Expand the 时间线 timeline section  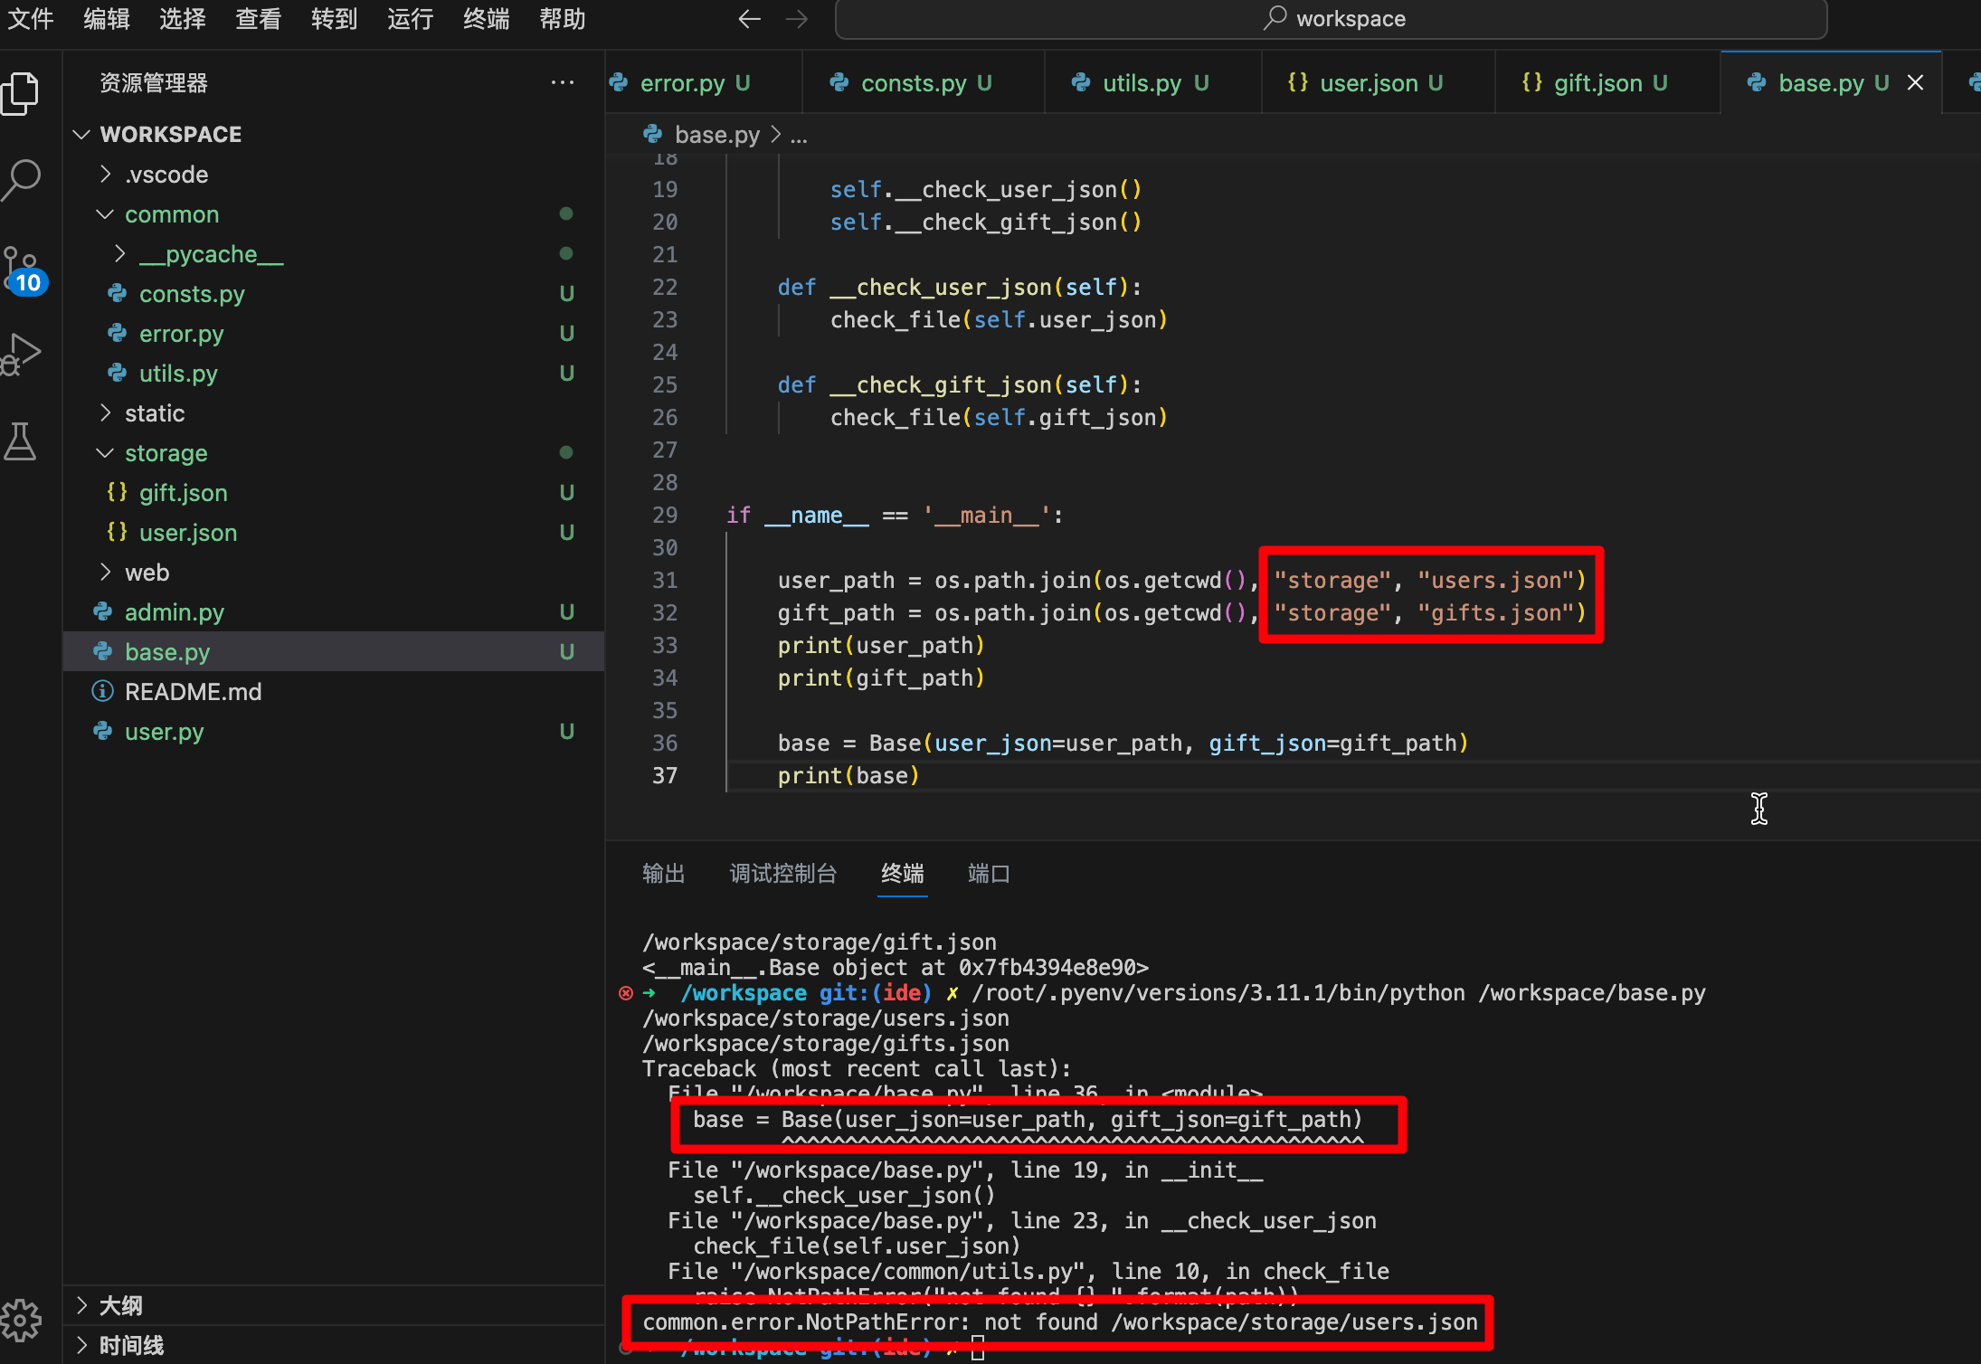[335, 1345]
